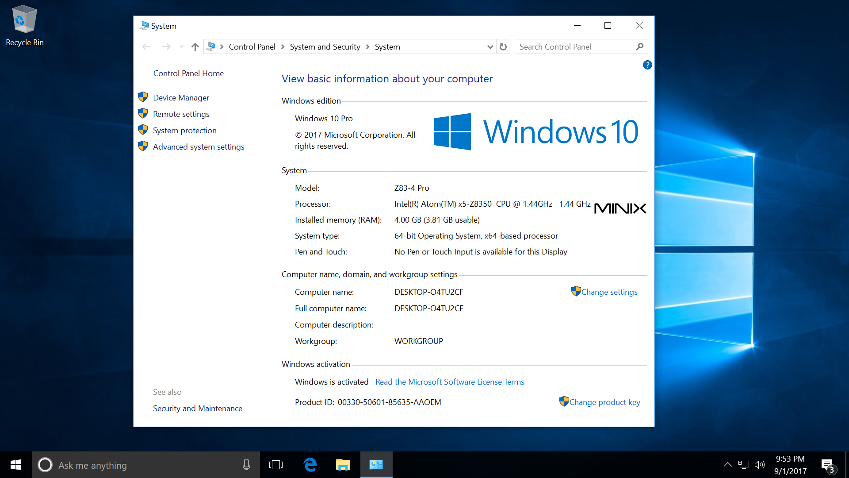Click Change product key link
849x478 pixels.
click(x=604, y=402)
